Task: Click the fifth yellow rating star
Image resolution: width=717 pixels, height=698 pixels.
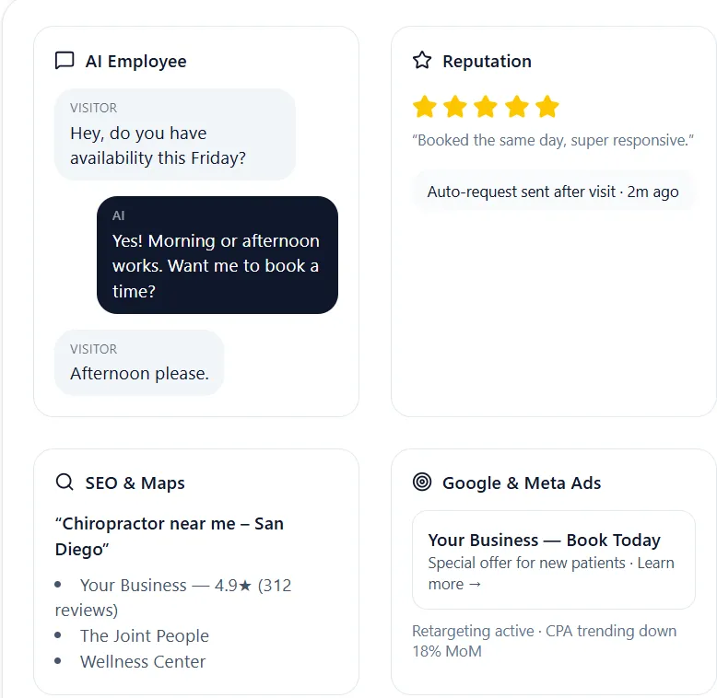Action: click(547, 107)
